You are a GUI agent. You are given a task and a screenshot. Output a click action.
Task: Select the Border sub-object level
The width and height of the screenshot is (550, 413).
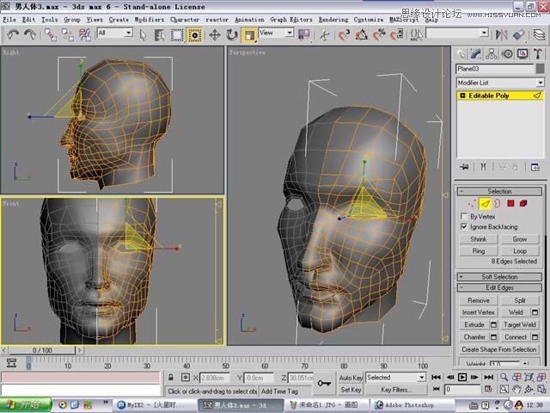pyautogui.click(x=498, y=203)
